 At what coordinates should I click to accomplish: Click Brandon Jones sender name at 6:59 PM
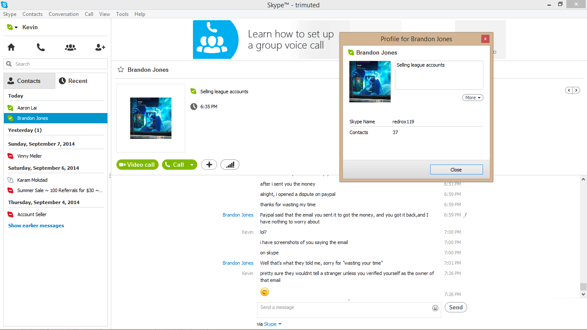point(238,215)
